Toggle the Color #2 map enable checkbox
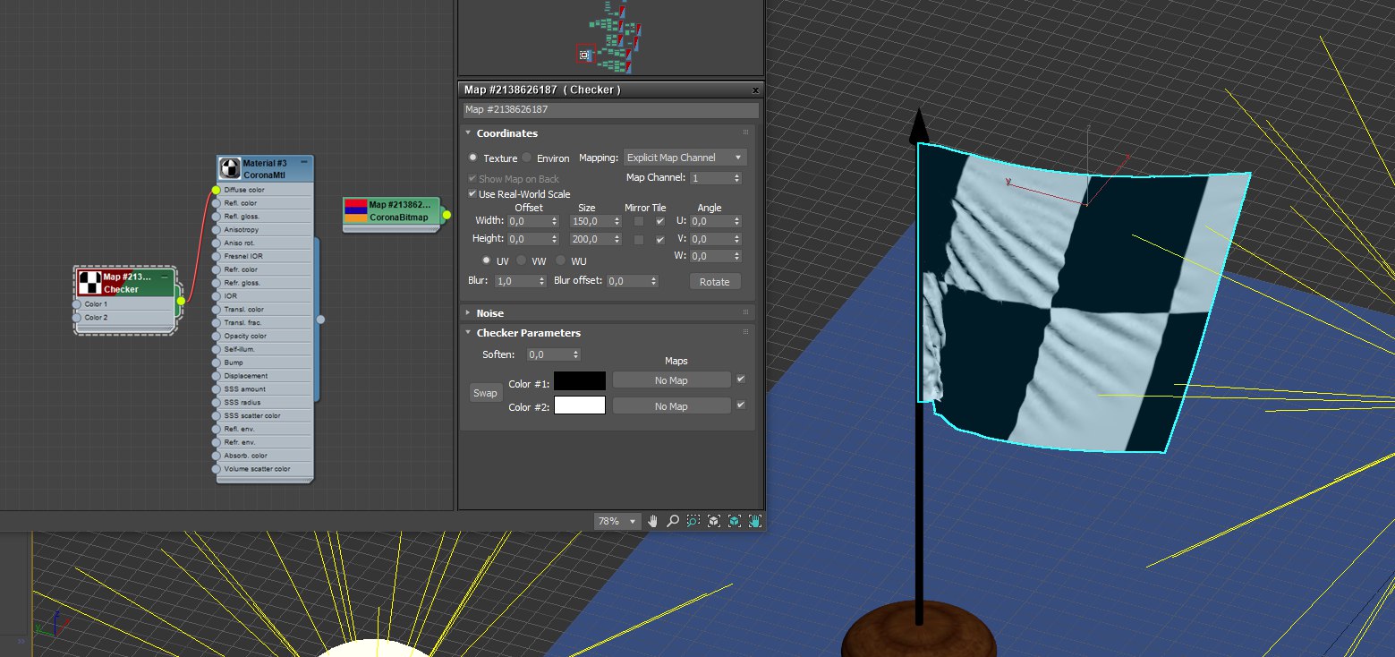This screenshot has height=657, width=1395. tap(740, 405)
